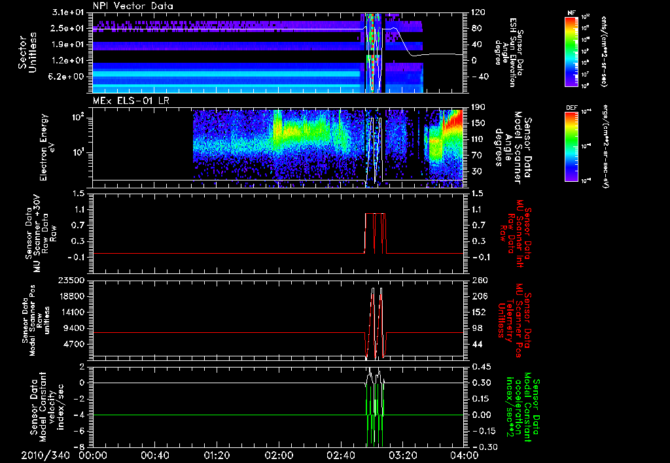Click the '2010/340' date label
Screen dimensions: 670x463
(45, 455)
